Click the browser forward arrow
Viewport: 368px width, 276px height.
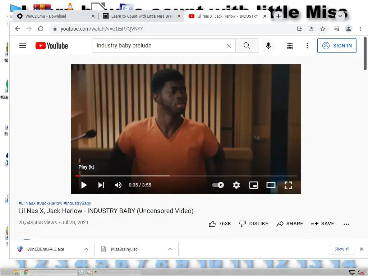coord(29,29)
